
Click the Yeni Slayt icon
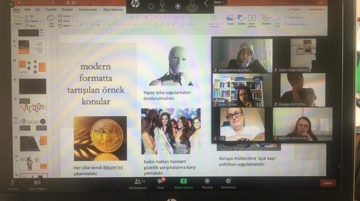(51, 18)
